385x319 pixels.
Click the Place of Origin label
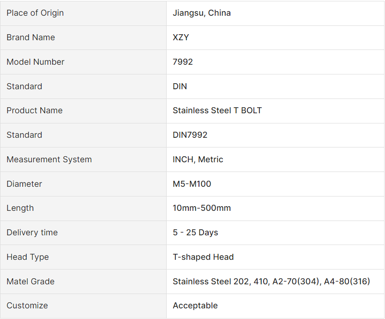coord(35,13)
